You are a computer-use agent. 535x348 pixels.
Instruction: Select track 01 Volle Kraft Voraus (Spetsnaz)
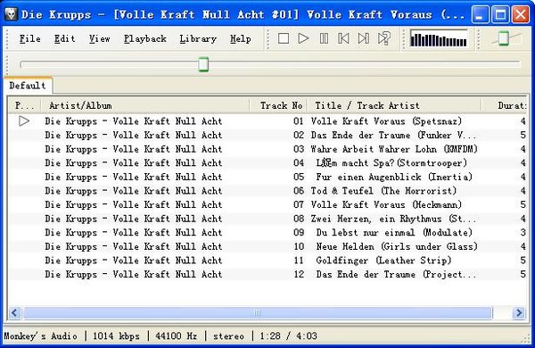click(267, 121)
